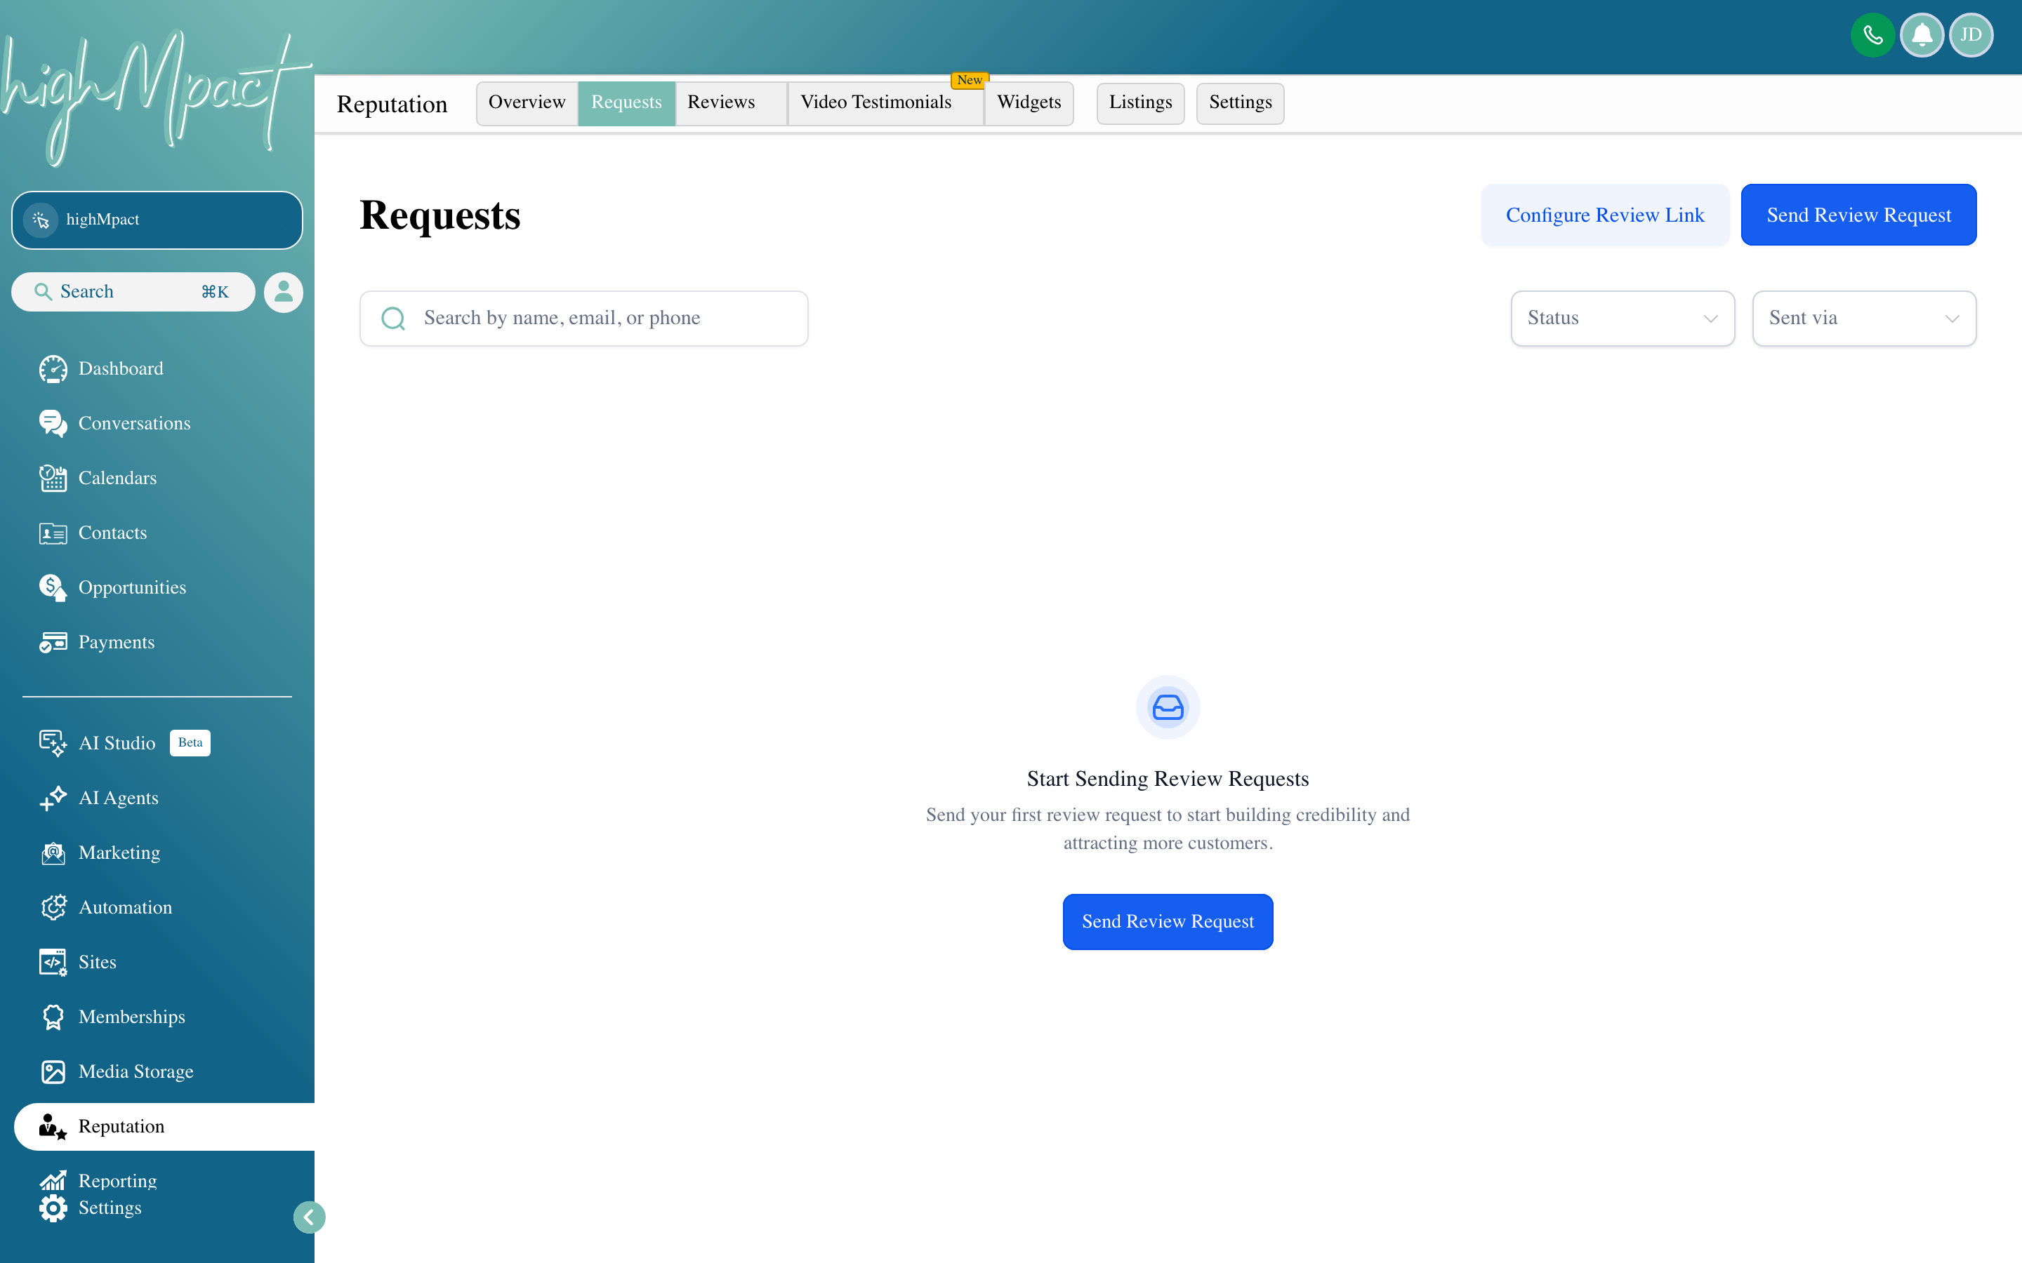Open Opportunities in the sidebar
The width and height of the screenshot is (2022, 1263).
click(x=132, y=587)
